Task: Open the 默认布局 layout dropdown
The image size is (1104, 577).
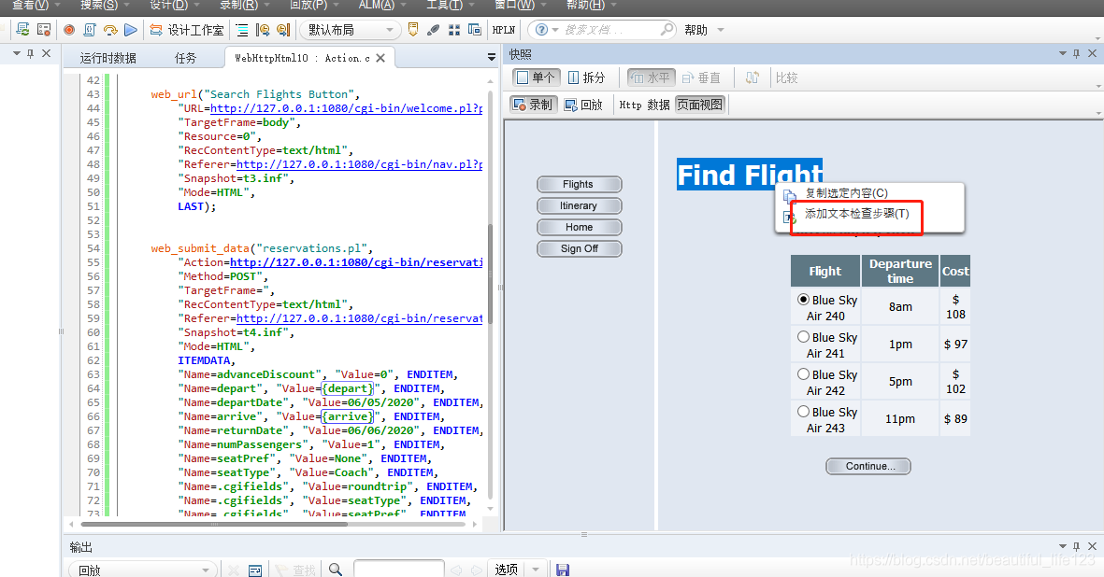Action: point(351,30)
